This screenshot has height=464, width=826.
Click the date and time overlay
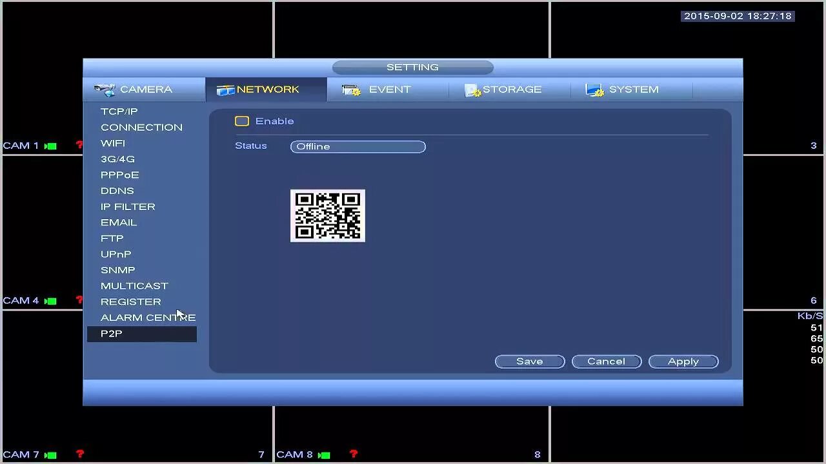point(738,16)
